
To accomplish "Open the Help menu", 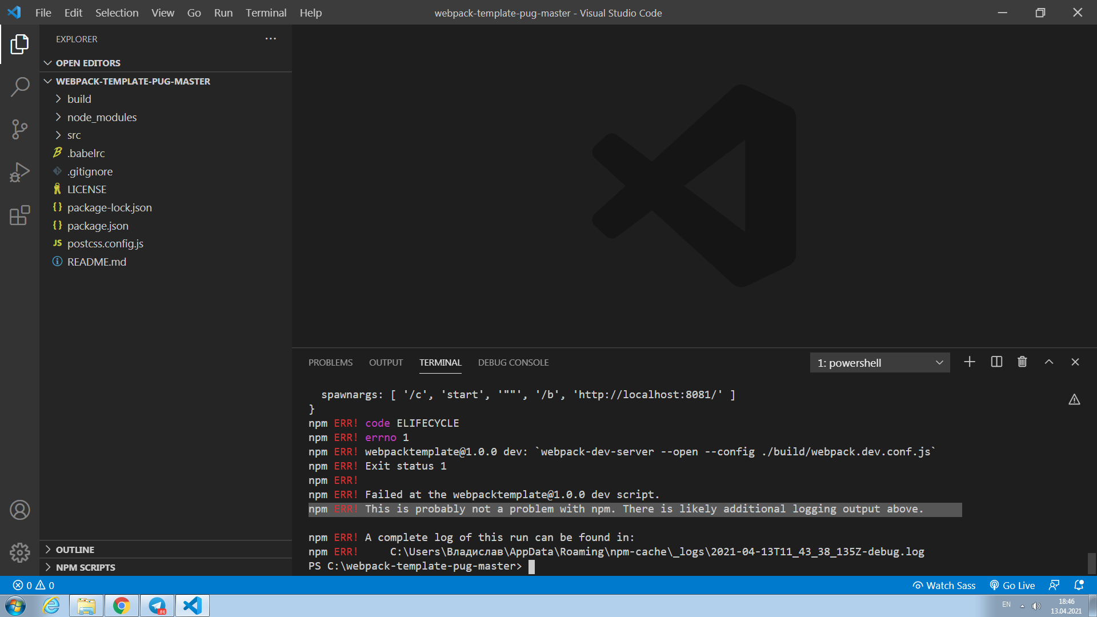I will click(311, 13).
